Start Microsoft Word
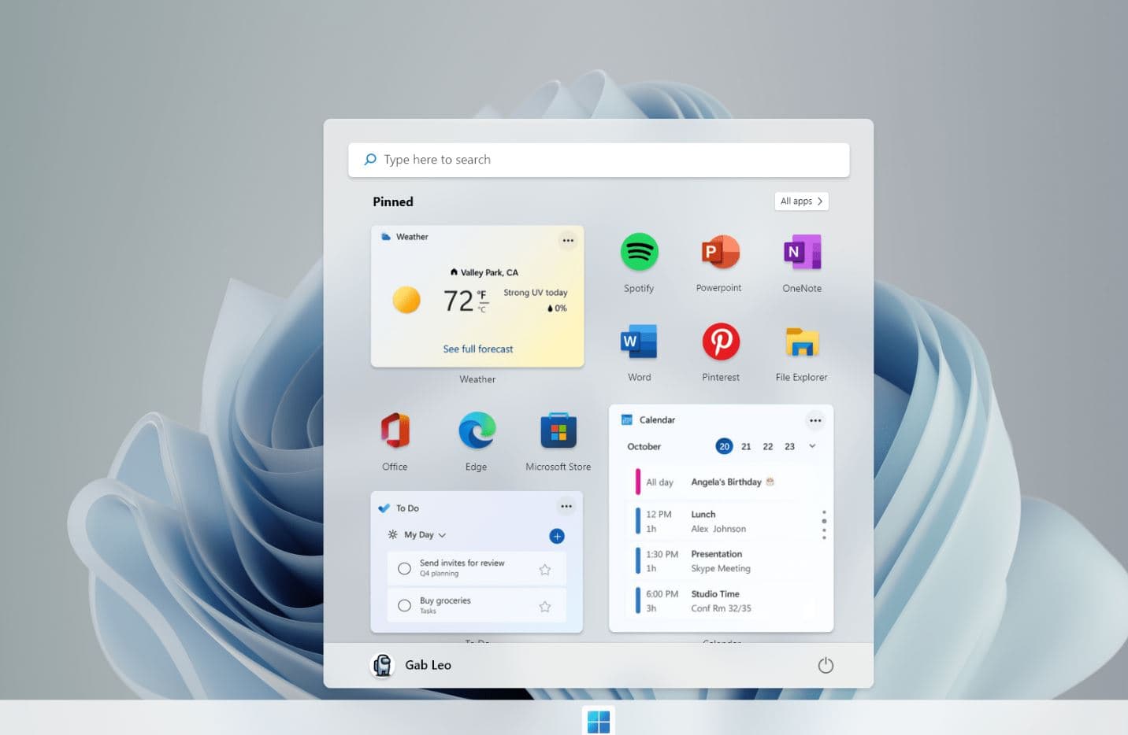 click(x=638, y=340)
